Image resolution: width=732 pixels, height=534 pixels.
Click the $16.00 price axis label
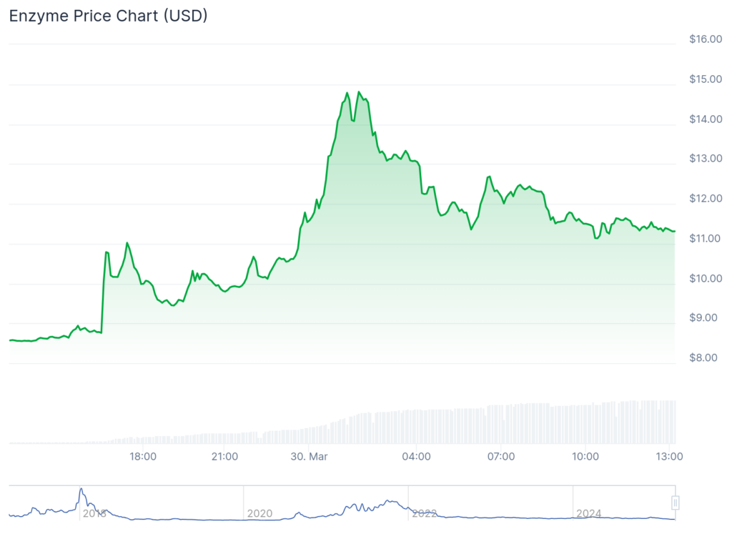pos(705,39)
